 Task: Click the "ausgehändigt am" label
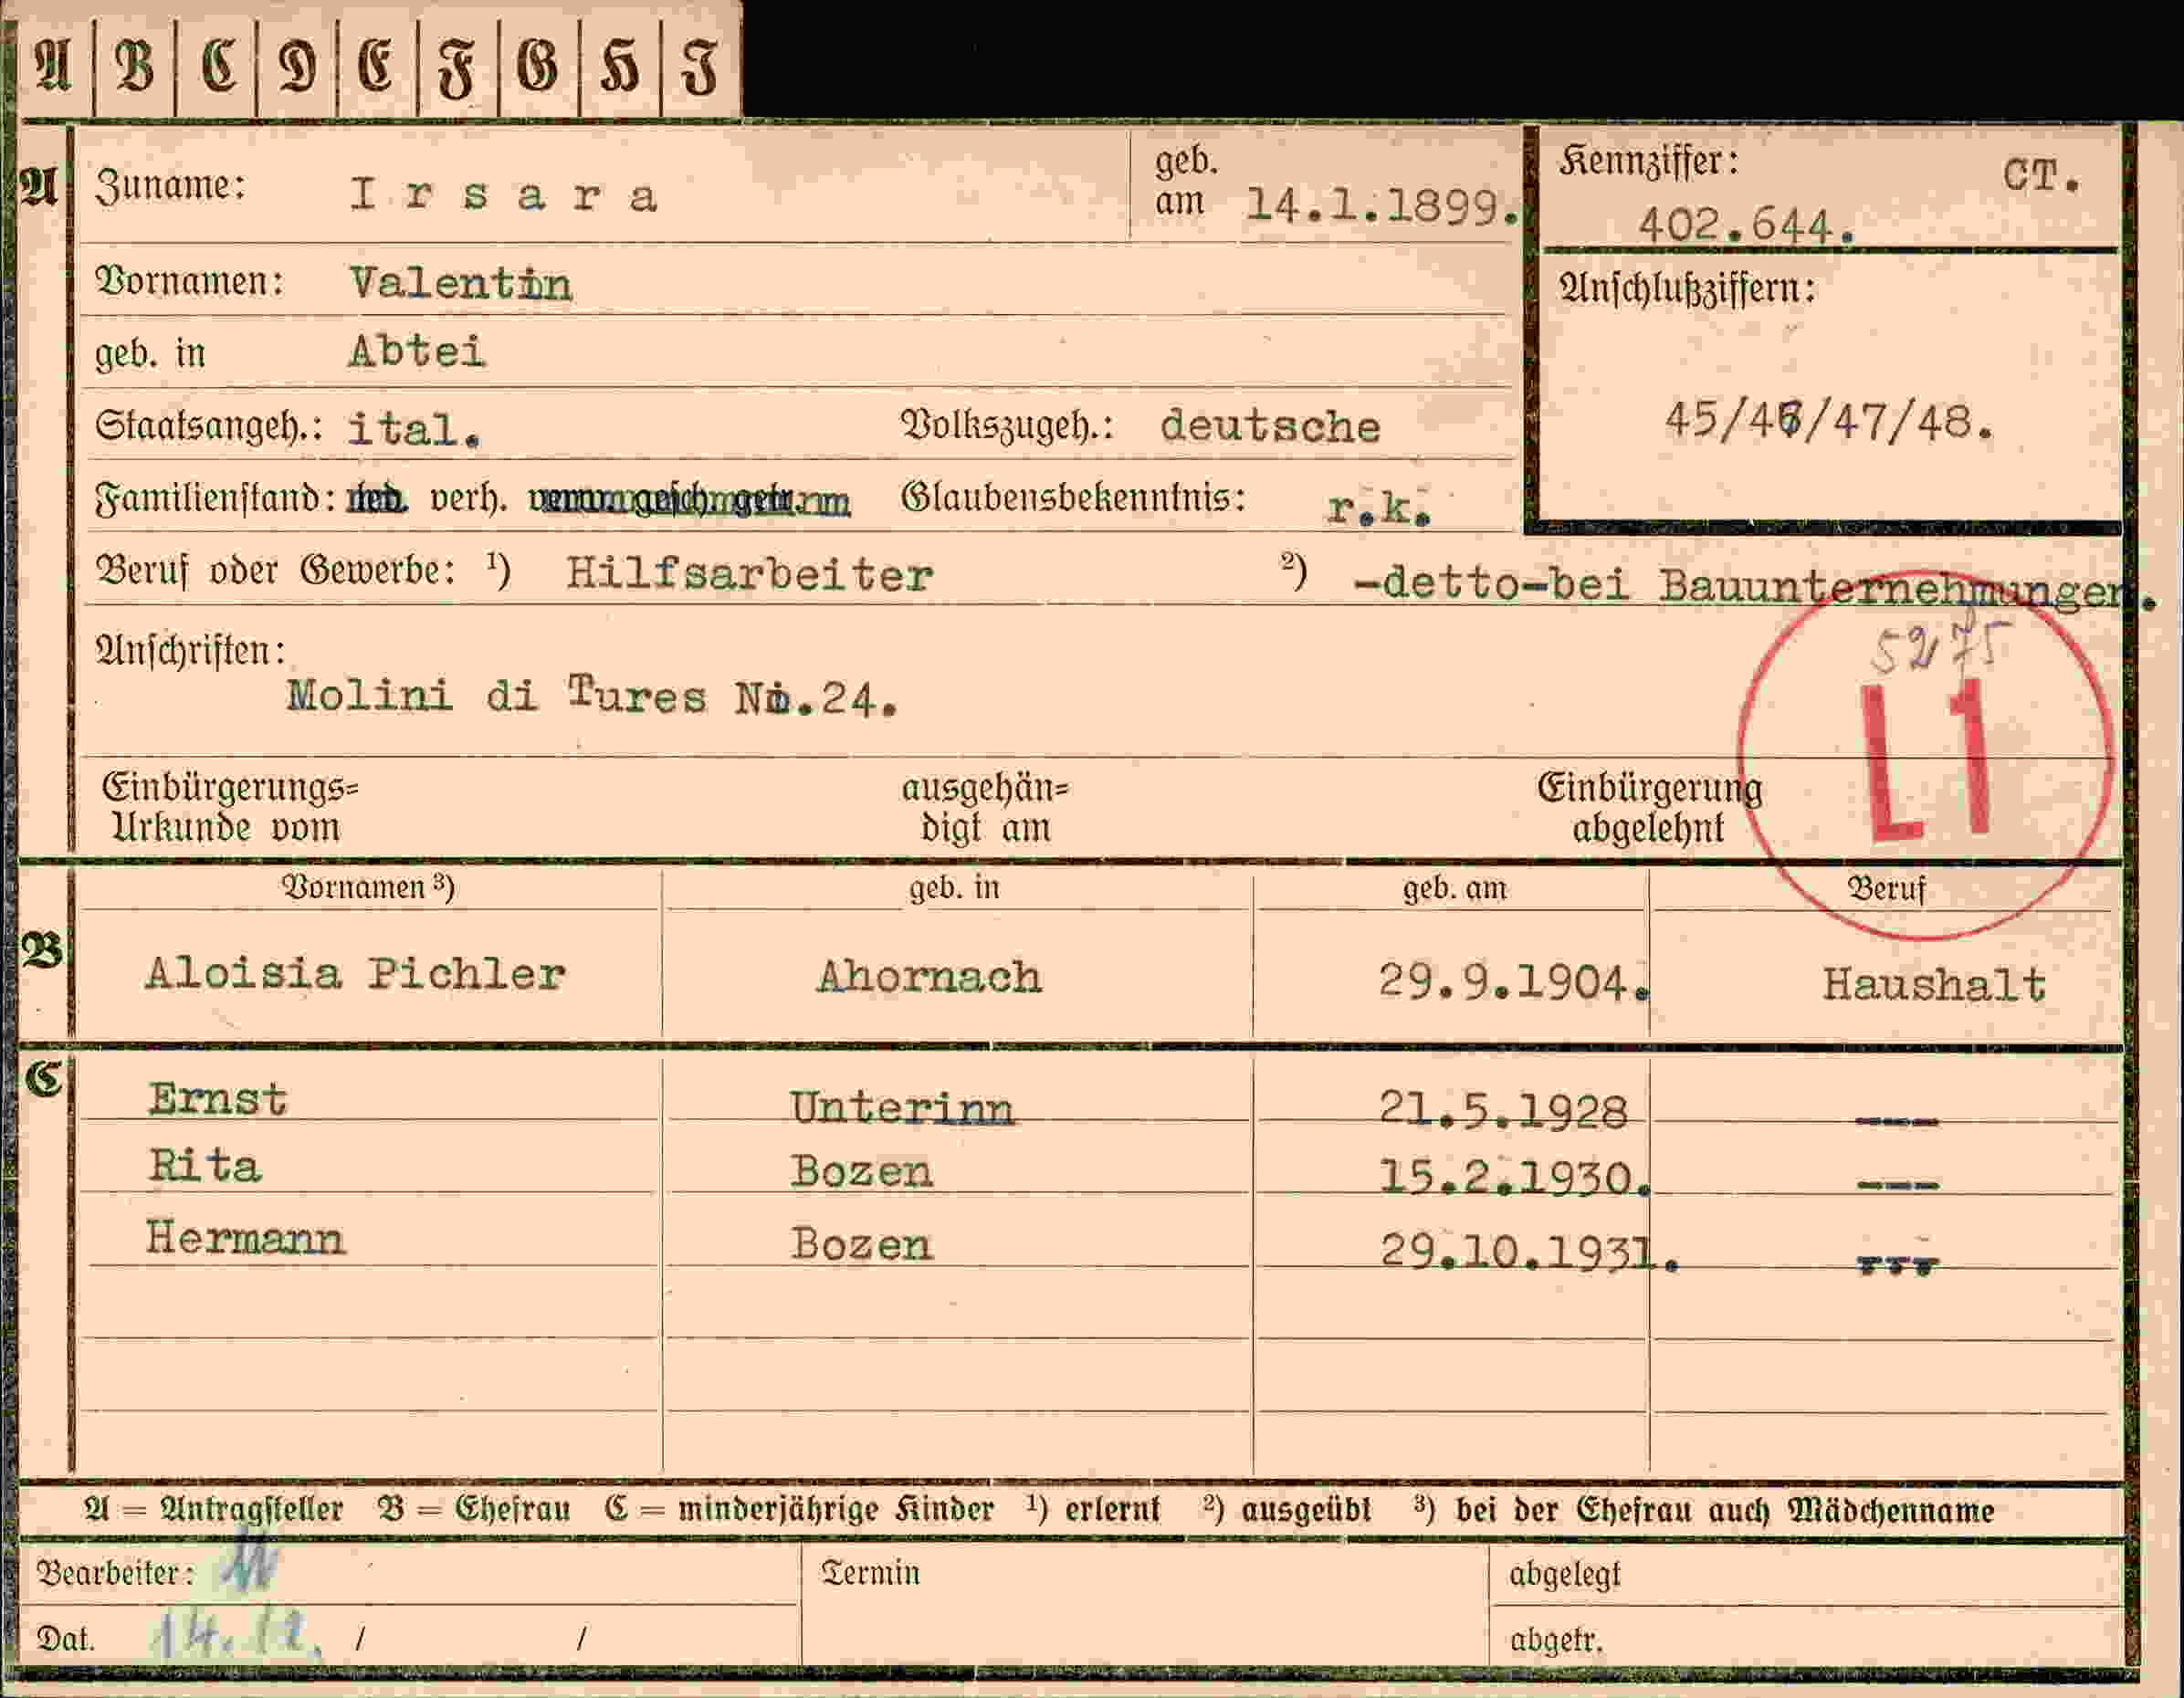[985, 808]
